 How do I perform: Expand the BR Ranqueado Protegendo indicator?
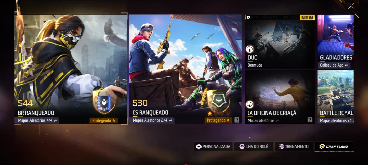pyautogui.click(x=104, y=120)
